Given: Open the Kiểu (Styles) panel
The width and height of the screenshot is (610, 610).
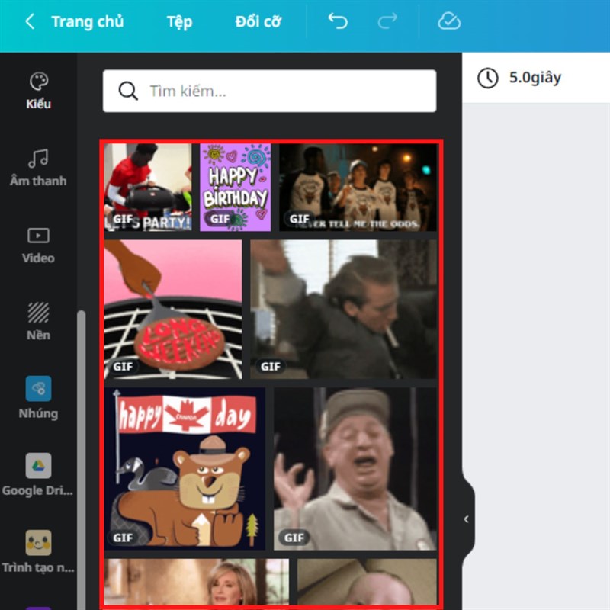Looking at the screenshot, I should (38, 88).
